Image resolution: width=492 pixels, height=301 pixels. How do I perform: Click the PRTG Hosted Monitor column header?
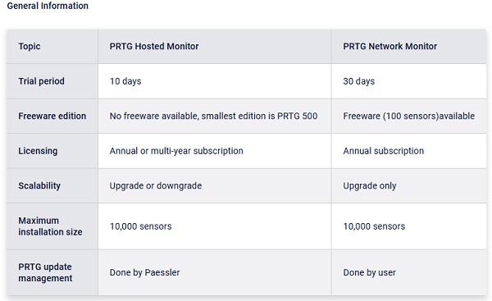coord(154,47)
